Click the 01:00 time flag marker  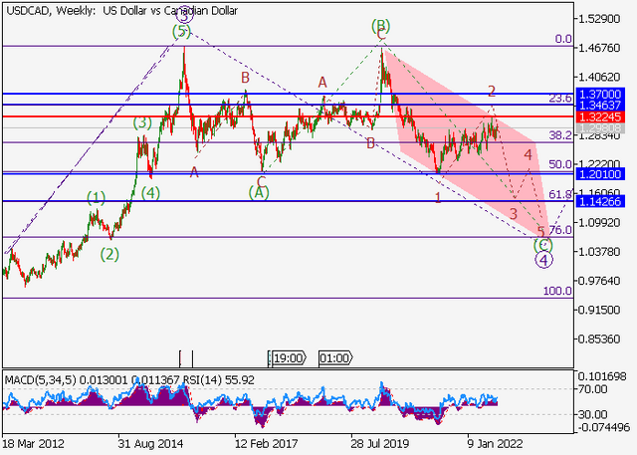coord(335,358)
